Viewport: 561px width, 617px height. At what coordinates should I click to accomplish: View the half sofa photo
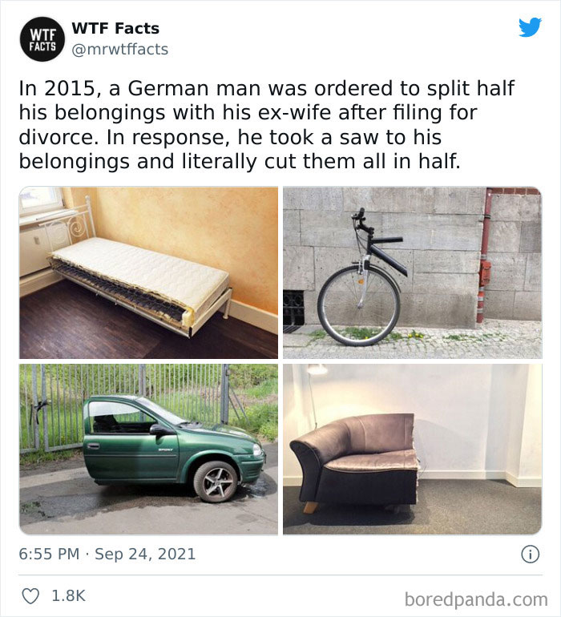[412, 449]
